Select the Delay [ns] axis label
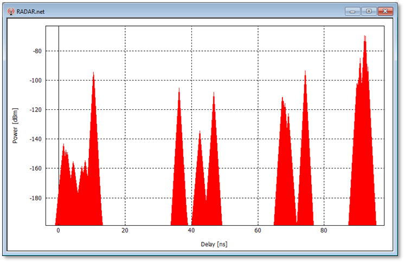This screenshot has height=263, width=405. point(213,245)
